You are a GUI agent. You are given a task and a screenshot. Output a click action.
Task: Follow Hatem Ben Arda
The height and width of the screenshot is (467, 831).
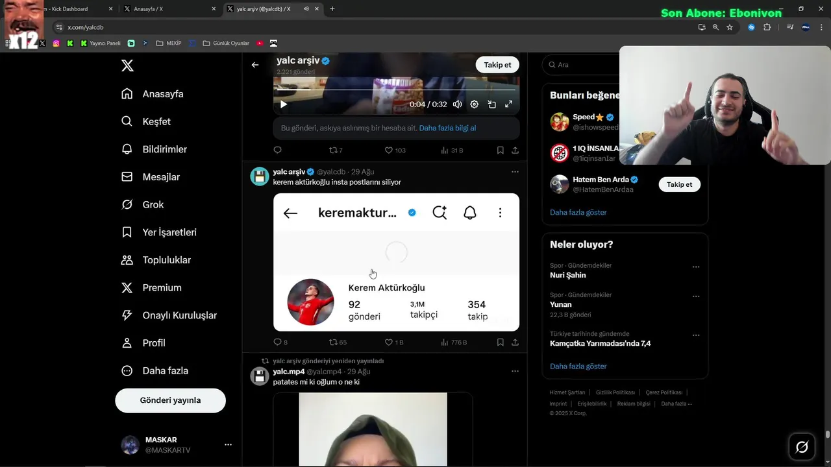coord(679,185)
